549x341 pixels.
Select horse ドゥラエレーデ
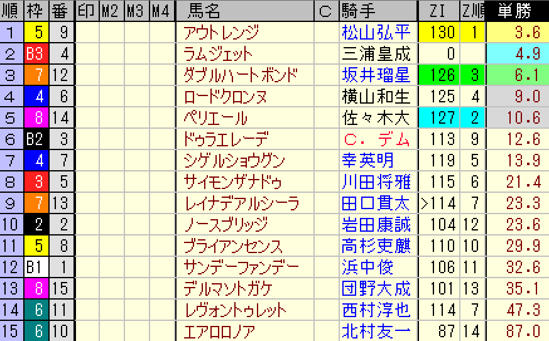[x=226, y=139]
